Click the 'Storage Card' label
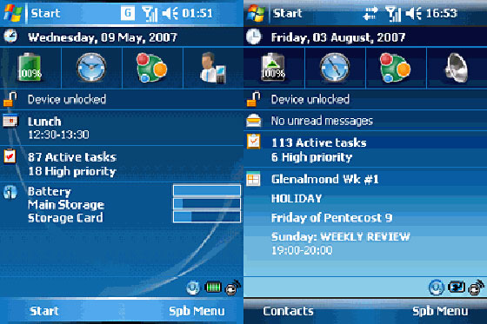 (x=65, y=218)
